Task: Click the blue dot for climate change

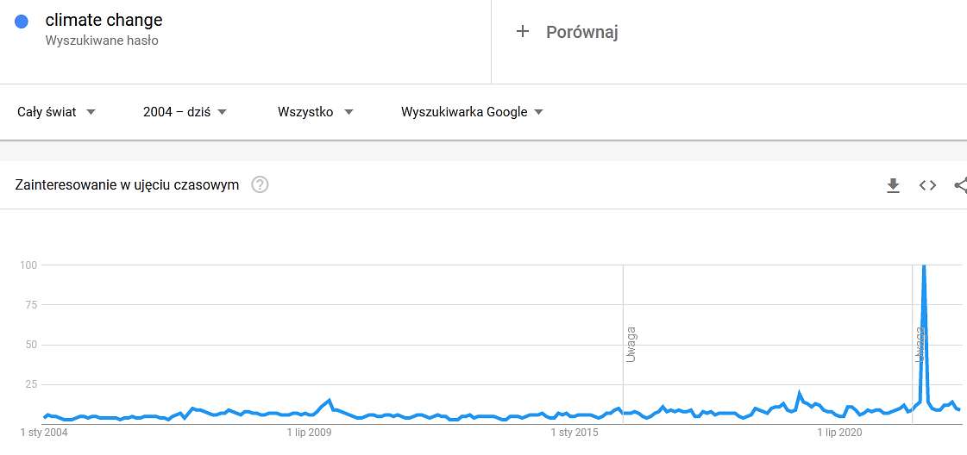Action: click(x=21, y=22)
